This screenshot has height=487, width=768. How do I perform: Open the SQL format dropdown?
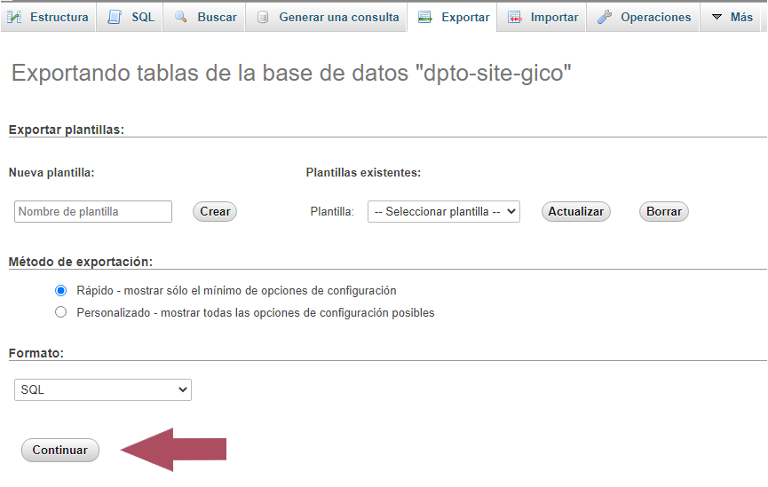[103, 389]
